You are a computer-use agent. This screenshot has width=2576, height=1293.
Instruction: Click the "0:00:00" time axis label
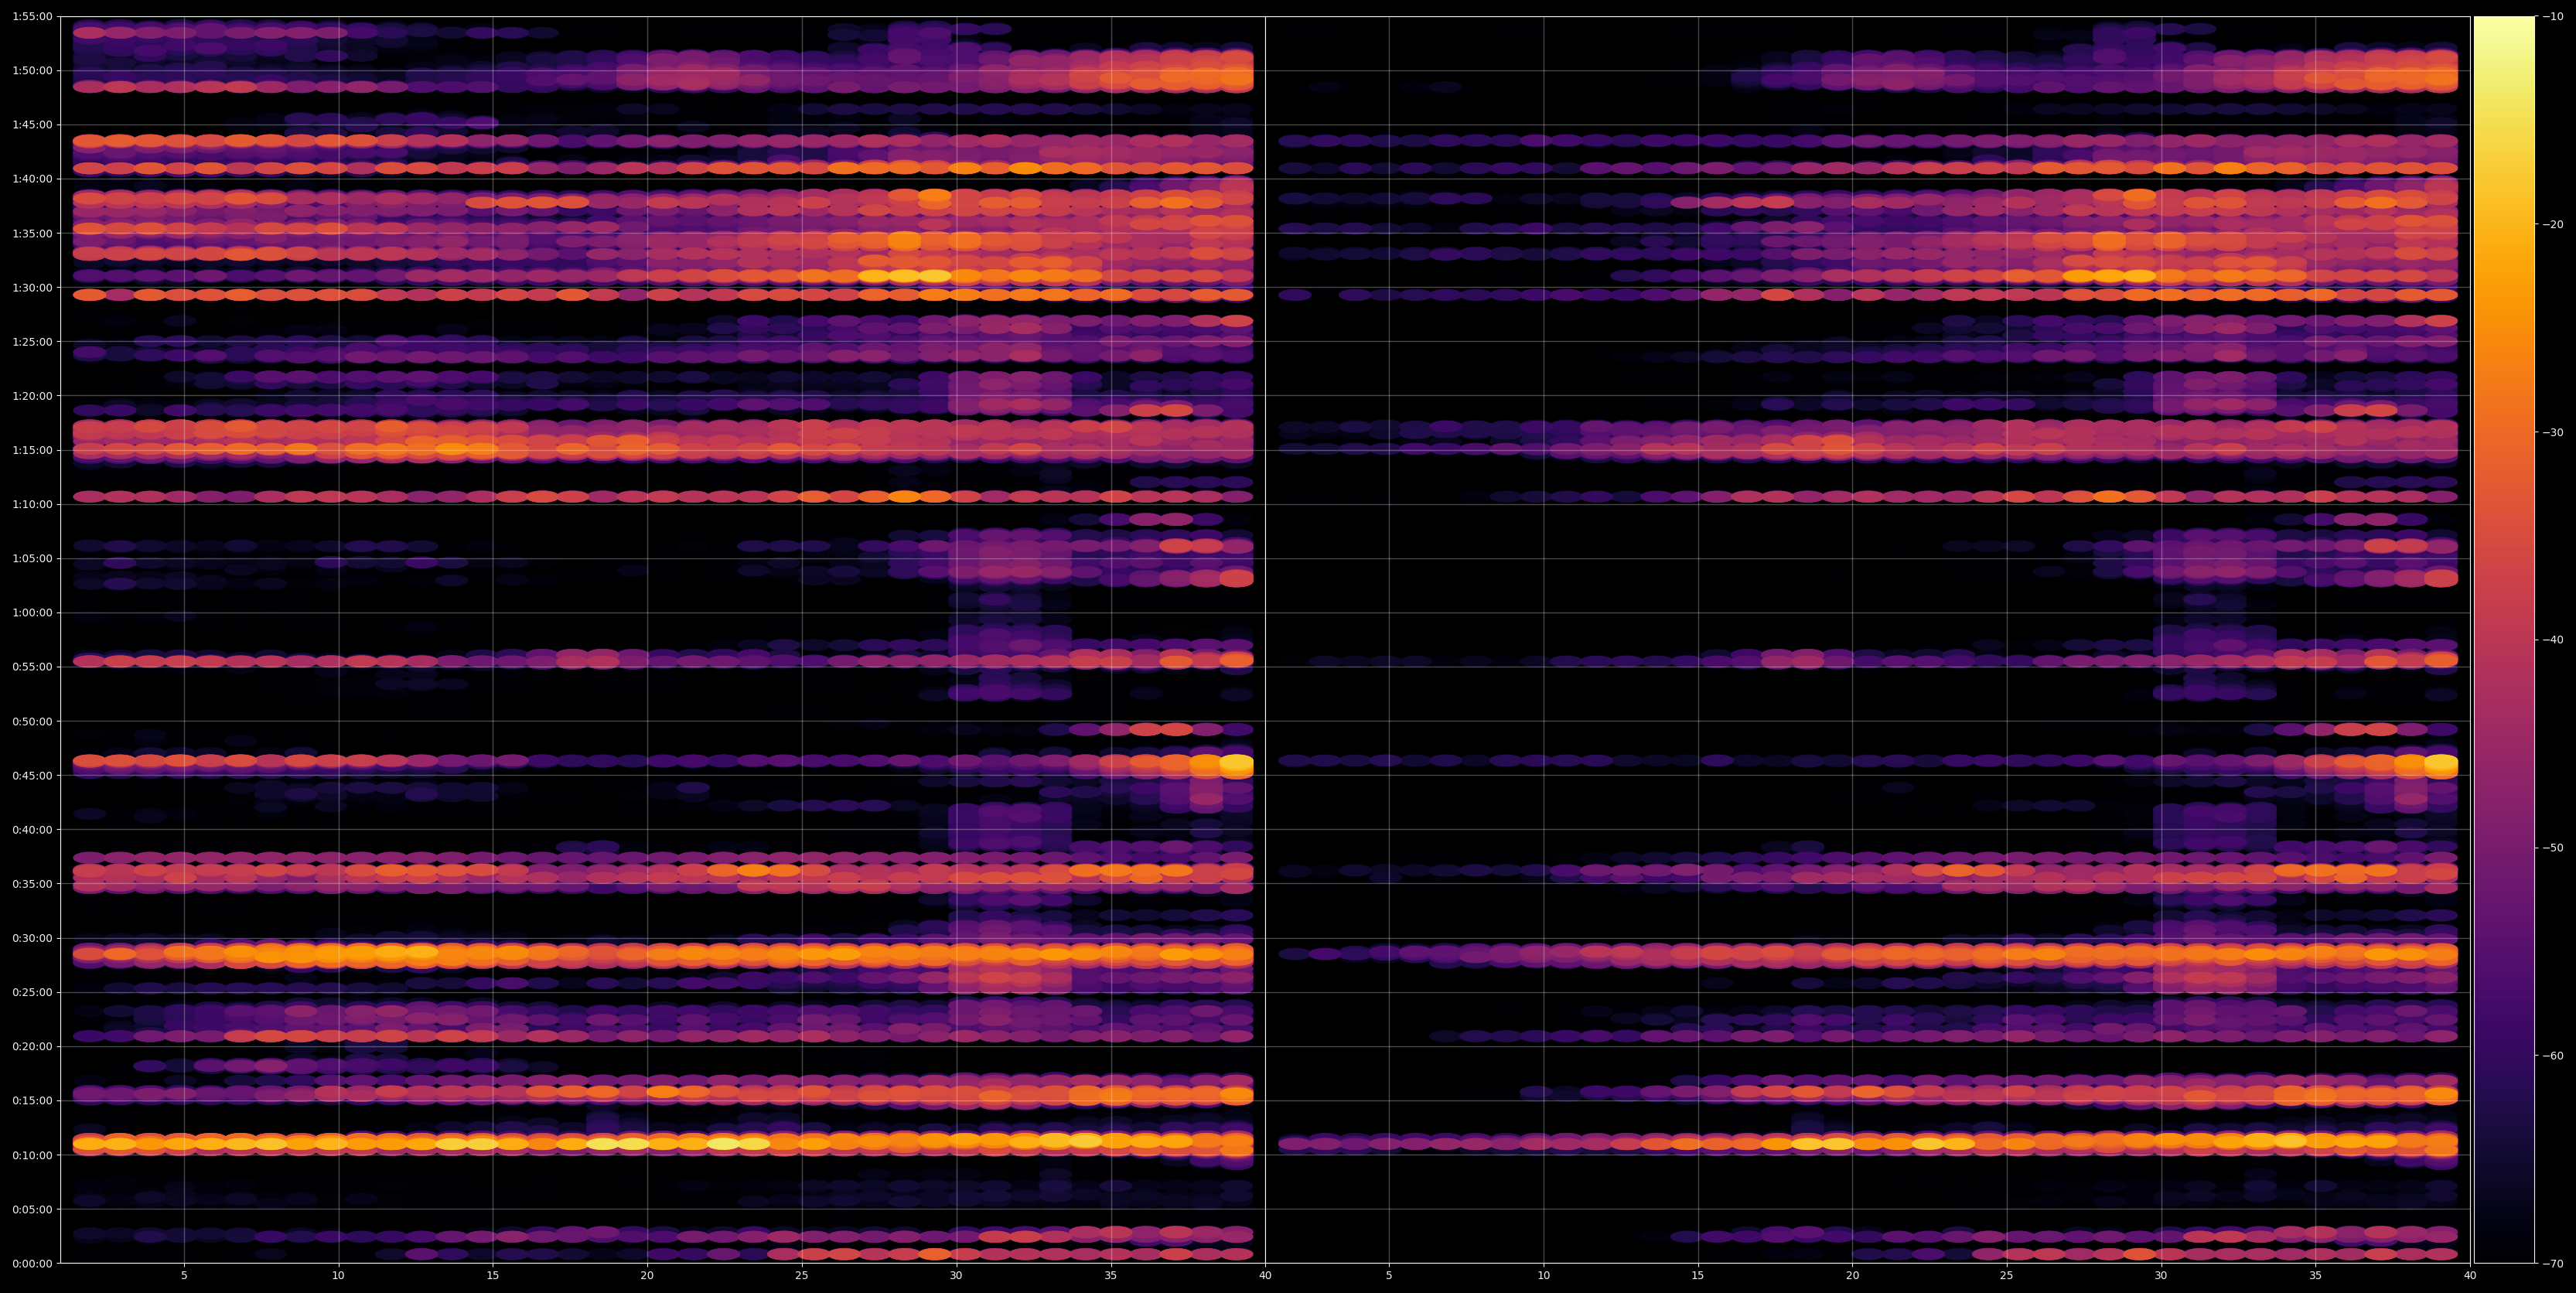pyautogui.click(x=33, y=1263)
